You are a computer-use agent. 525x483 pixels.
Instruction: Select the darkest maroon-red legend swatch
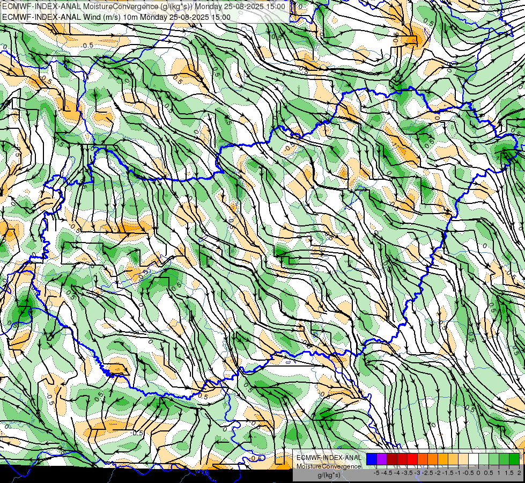click(392, 459)
